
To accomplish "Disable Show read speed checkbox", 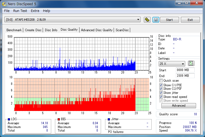I will click(x=161, y=97).
